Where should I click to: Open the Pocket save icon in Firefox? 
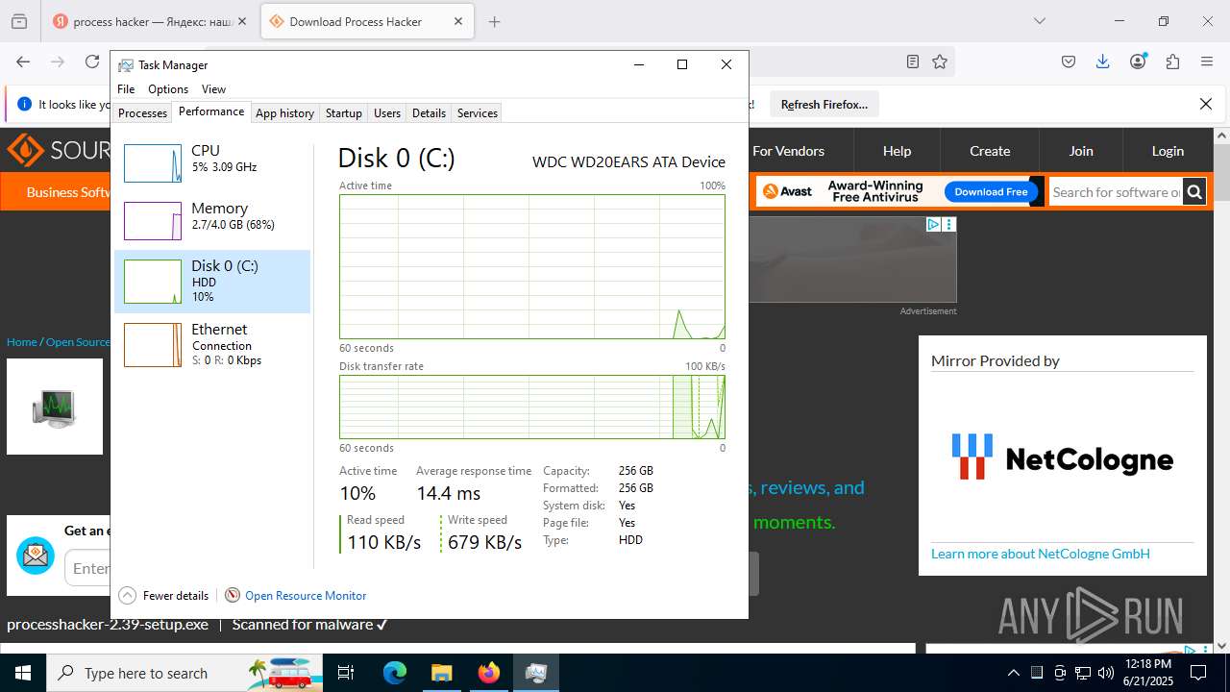coord(1069,62)
